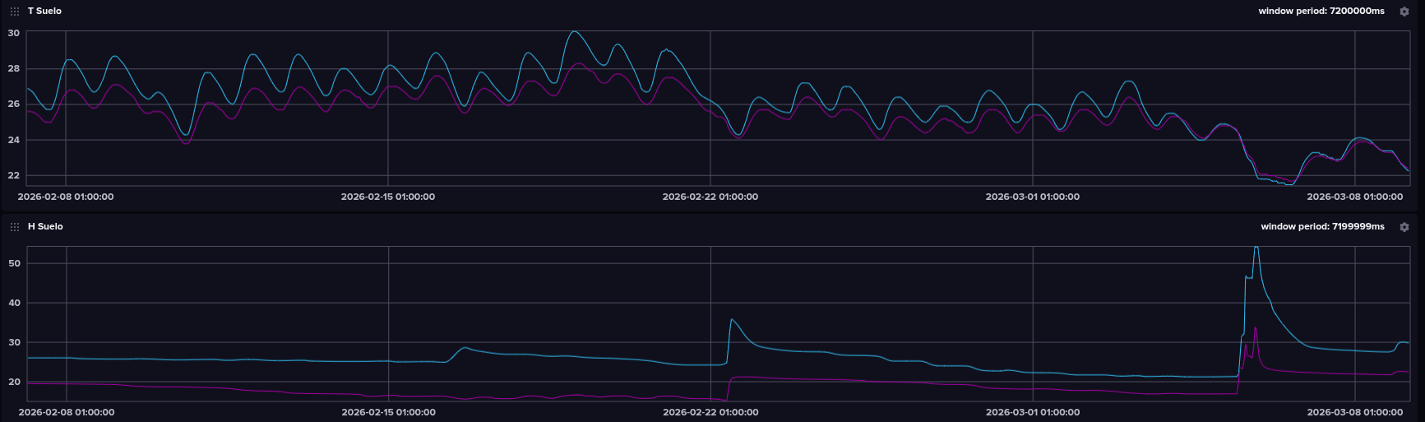Click the 2026-03-01 date label under T Suelo
This screenshot has width=1425, height=422.
click(1033, 197)
